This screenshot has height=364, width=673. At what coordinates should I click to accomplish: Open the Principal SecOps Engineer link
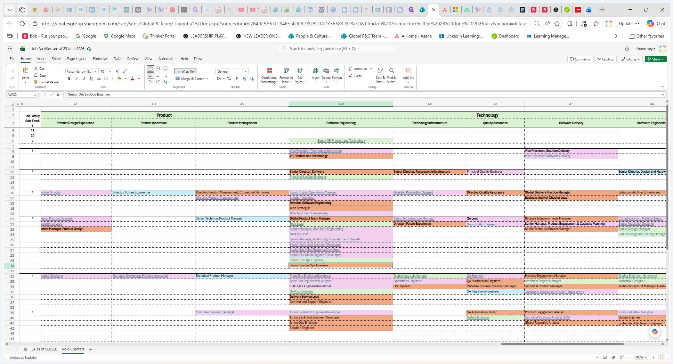308,177
